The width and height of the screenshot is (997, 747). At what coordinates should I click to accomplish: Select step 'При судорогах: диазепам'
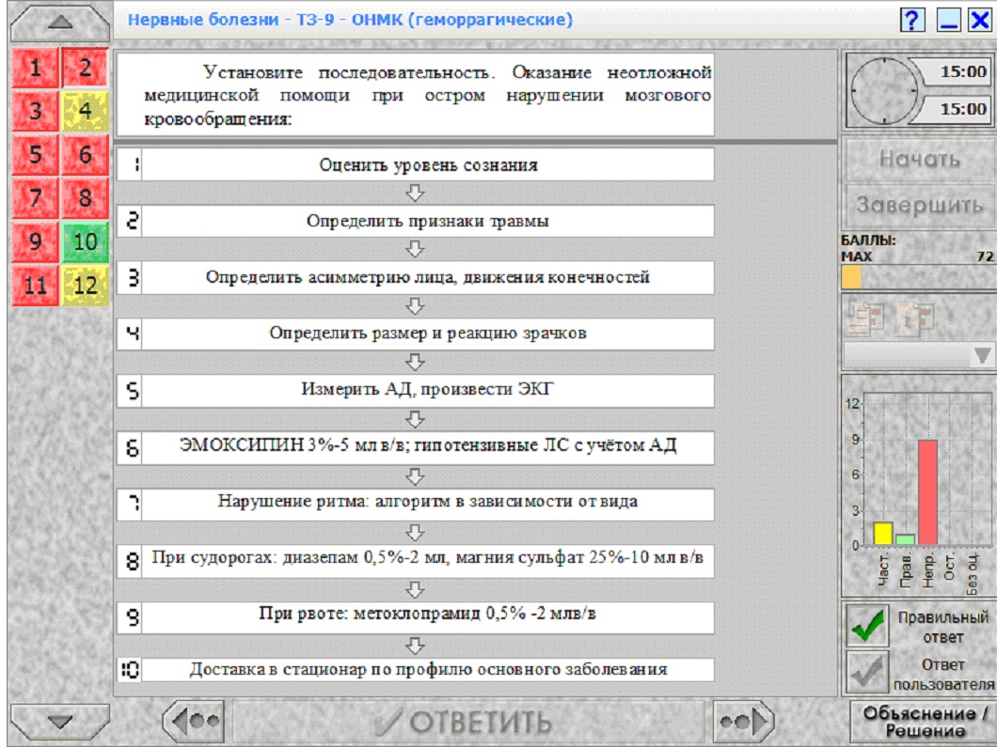pos(415,560)
